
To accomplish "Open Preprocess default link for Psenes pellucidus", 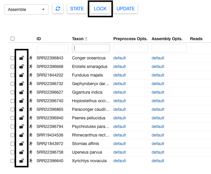I will [x=120, y=118].
